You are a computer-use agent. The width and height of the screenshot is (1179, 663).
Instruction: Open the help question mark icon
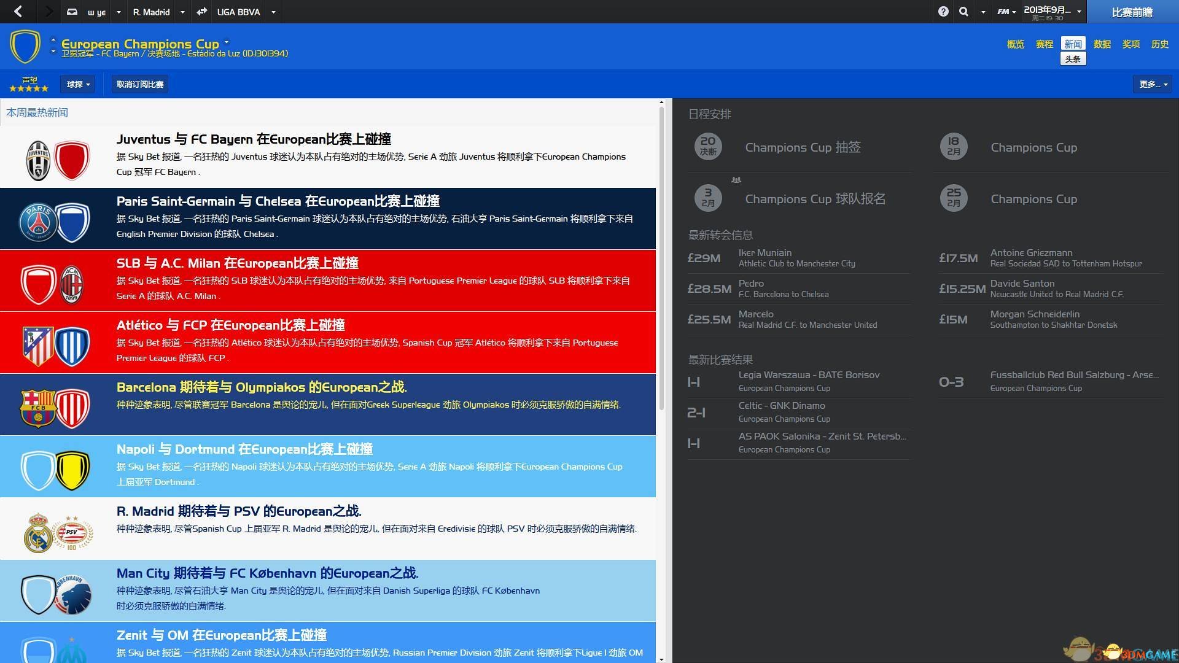click(943, 12)
